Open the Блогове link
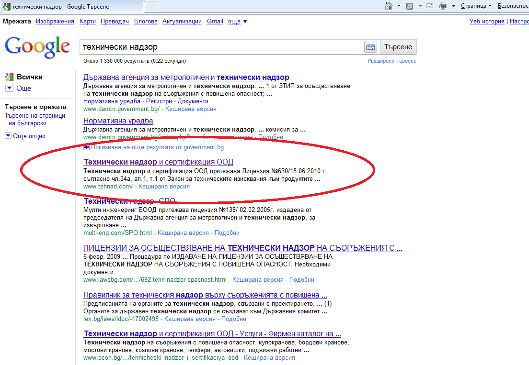Screen dimensions: 529x365 [146, 21]
